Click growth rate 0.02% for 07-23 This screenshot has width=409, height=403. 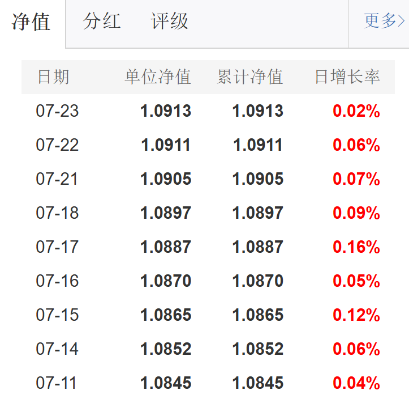[x=356, y=111]
